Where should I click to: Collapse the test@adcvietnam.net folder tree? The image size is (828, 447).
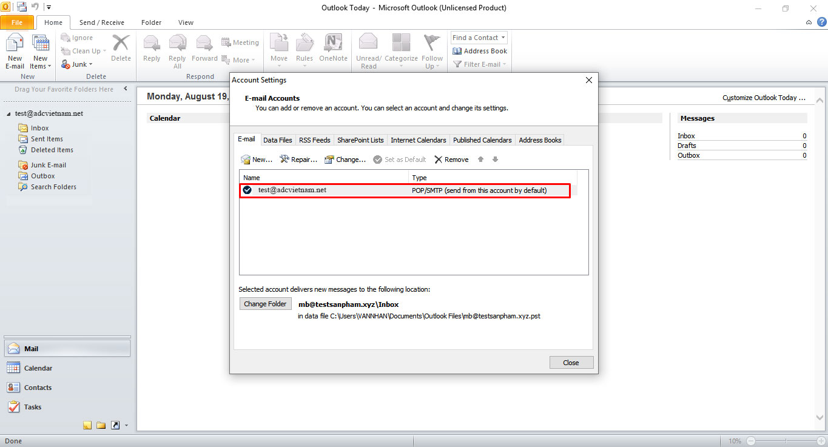pos(8,114)
